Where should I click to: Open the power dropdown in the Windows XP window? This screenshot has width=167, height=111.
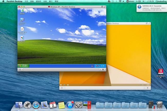coord(21,69)
